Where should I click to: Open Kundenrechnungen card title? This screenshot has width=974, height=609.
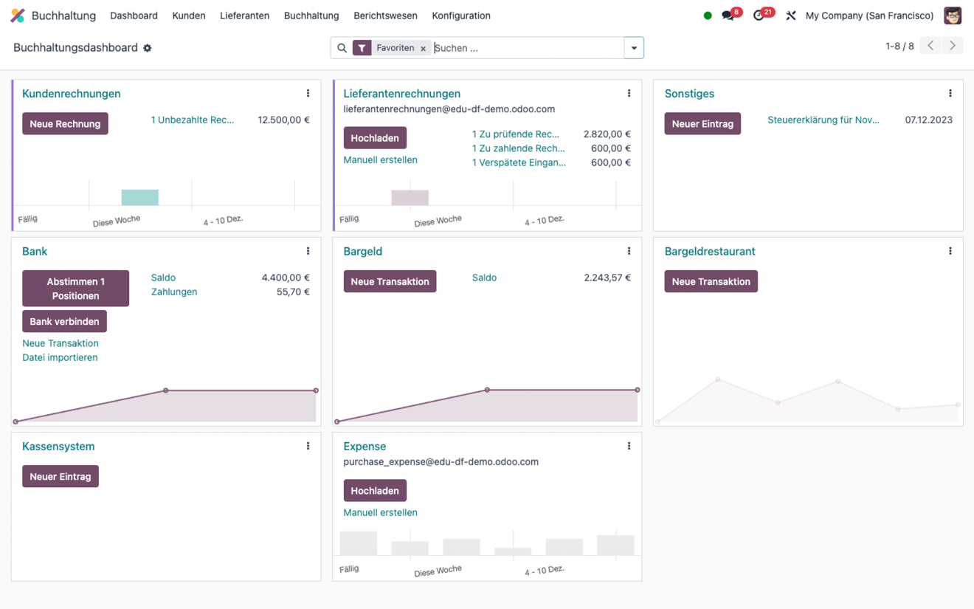(72, 94)
